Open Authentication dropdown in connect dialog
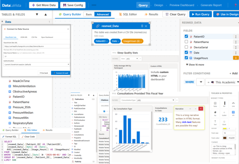Viewport: 239px width, 164px height. click(x=37, y=64)
